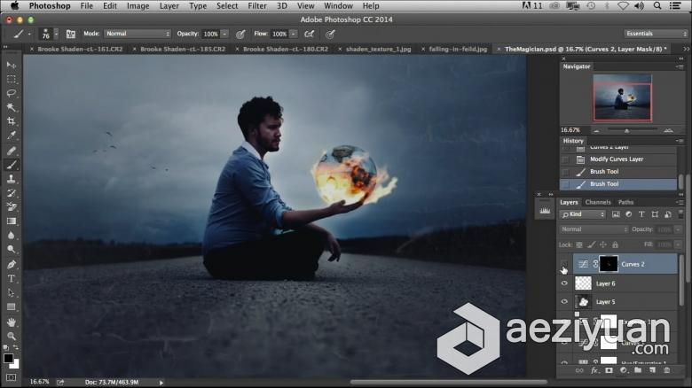
Task: Open the Opacity slider dropdown in options bar
Action: [224, 34]
